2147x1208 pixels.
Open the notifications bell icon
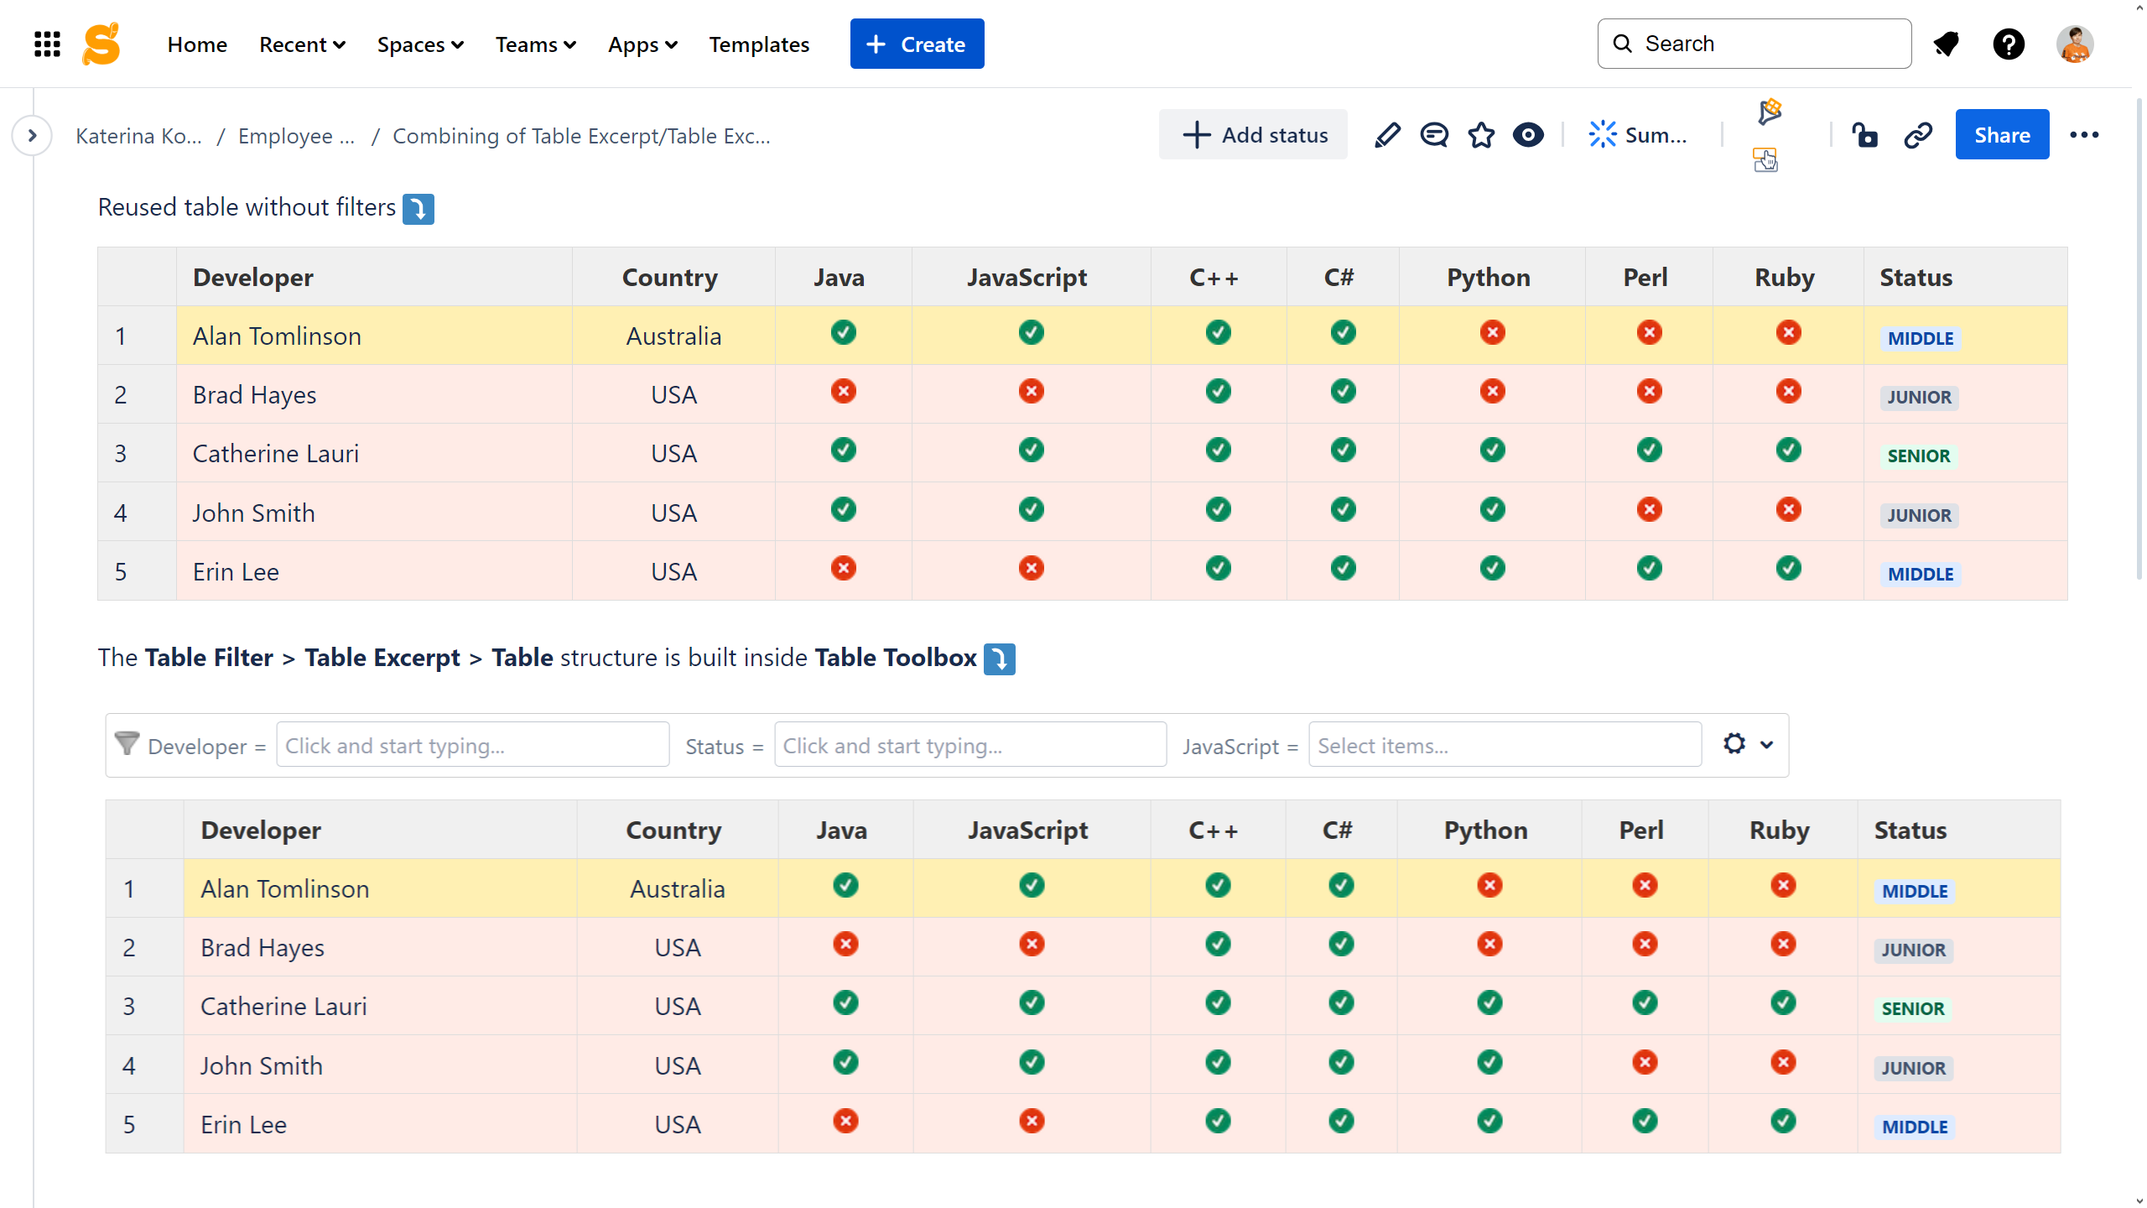(1946, 44)
